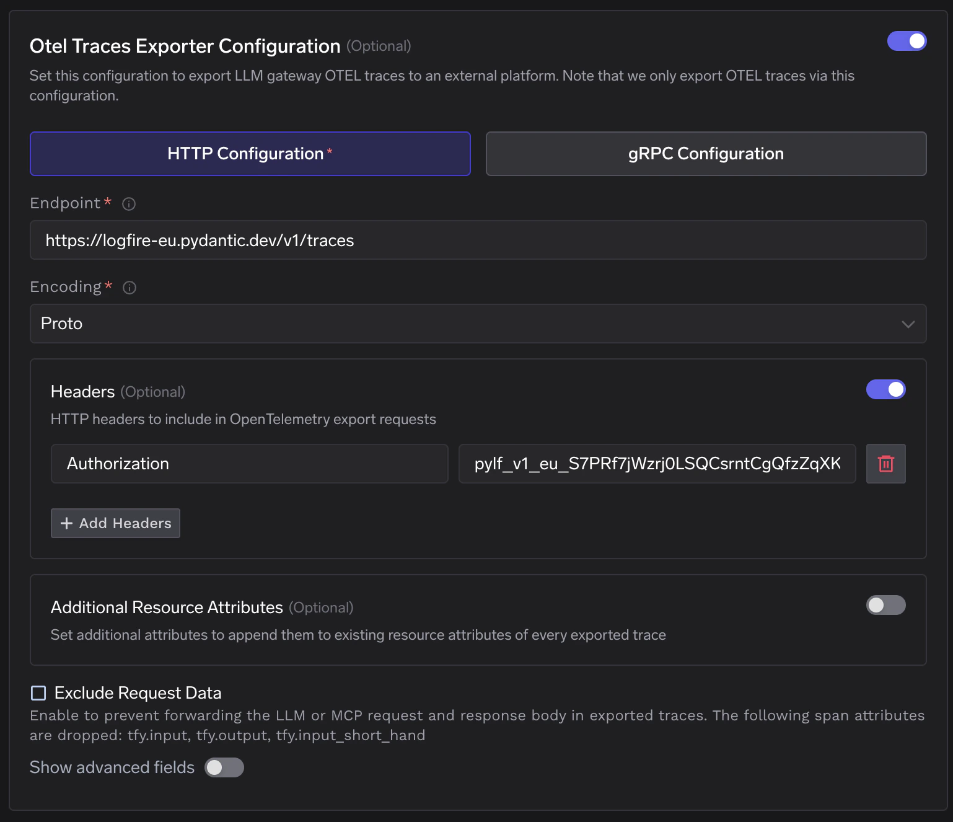Image resolution: width=953 pixels, height=822 pixels.
Task: Click the Additional Resource Attributes heading
Action: click(167, 608)
